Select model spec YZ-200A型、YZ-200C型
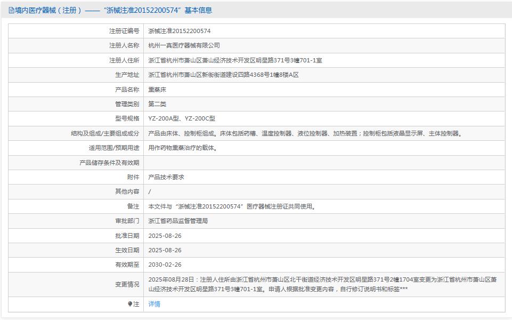The width and height of the screenshot is (512, 320). click(x=182, y=118)
